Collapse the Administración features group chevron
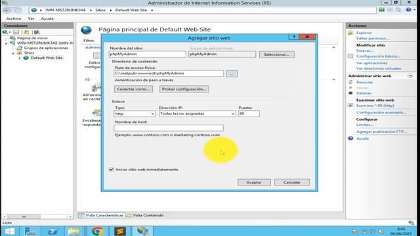The width and height of the screenshot is (420, 236). pyautogui.click(x=334, y=47)
